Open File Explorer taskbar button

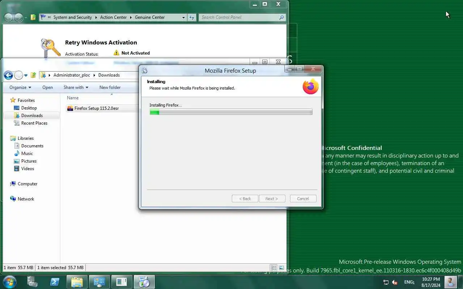(77, 282)
